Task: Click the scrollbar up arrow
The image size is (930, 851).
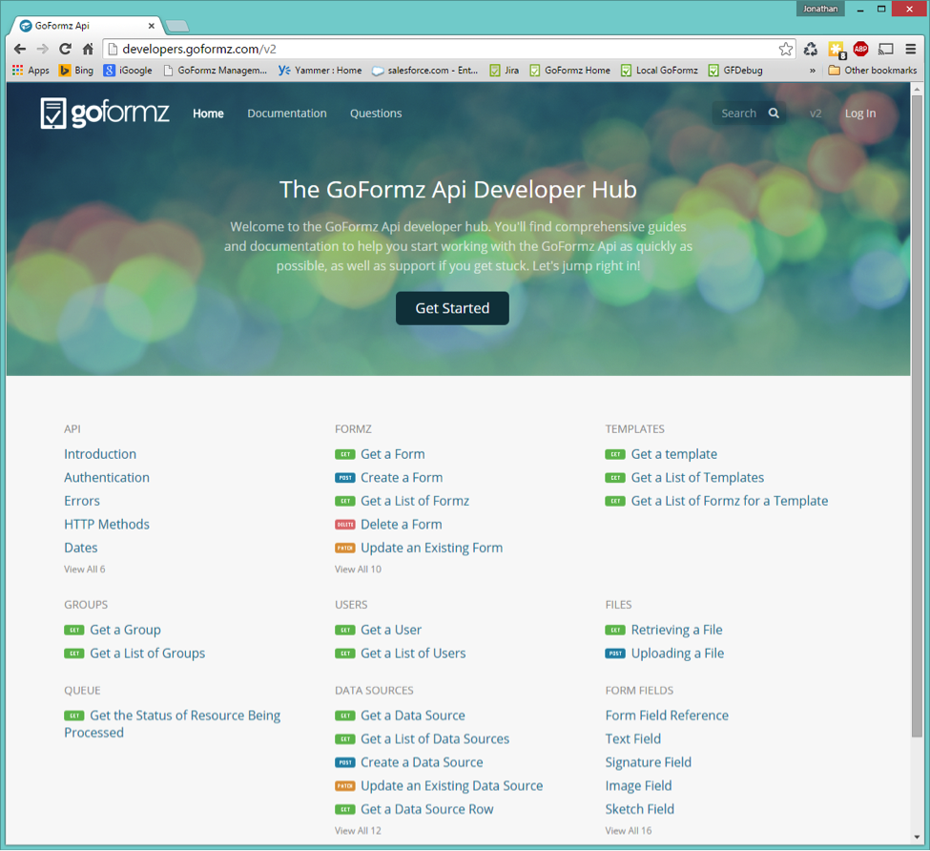Action: click(917, 89)
